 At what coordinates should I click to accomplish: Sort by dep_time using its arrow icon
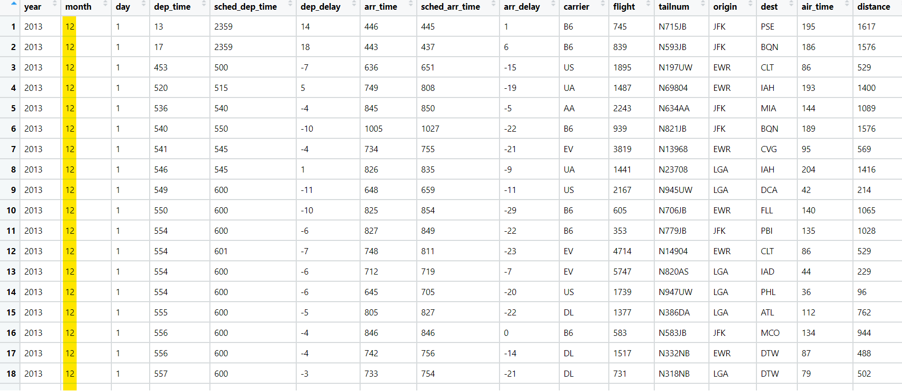click(204, 4)
